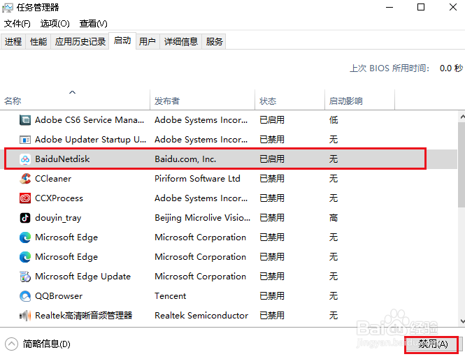
Task: Click the vertical scrollbar thumb
Action: [x=462, y=165]
